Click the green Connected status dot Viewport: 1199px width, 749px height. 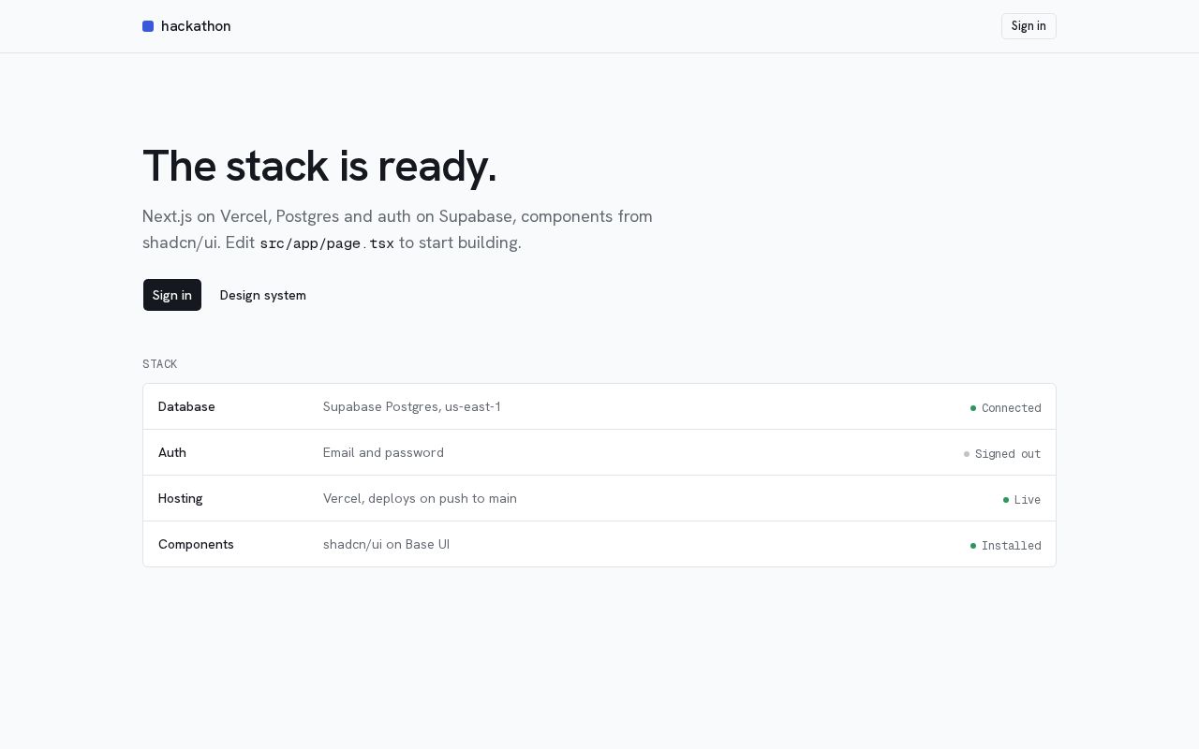[x=973, y=408]
